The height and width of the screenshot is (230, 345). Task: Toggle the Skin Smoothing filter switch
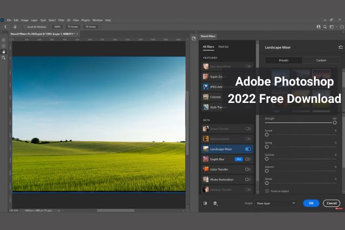point(248,66)
